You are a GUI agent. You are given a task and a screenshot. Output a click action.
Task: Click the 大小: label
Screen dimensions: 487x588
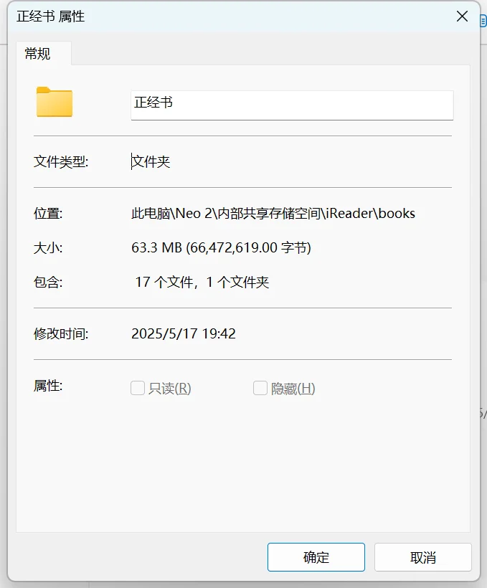[48, 248]
